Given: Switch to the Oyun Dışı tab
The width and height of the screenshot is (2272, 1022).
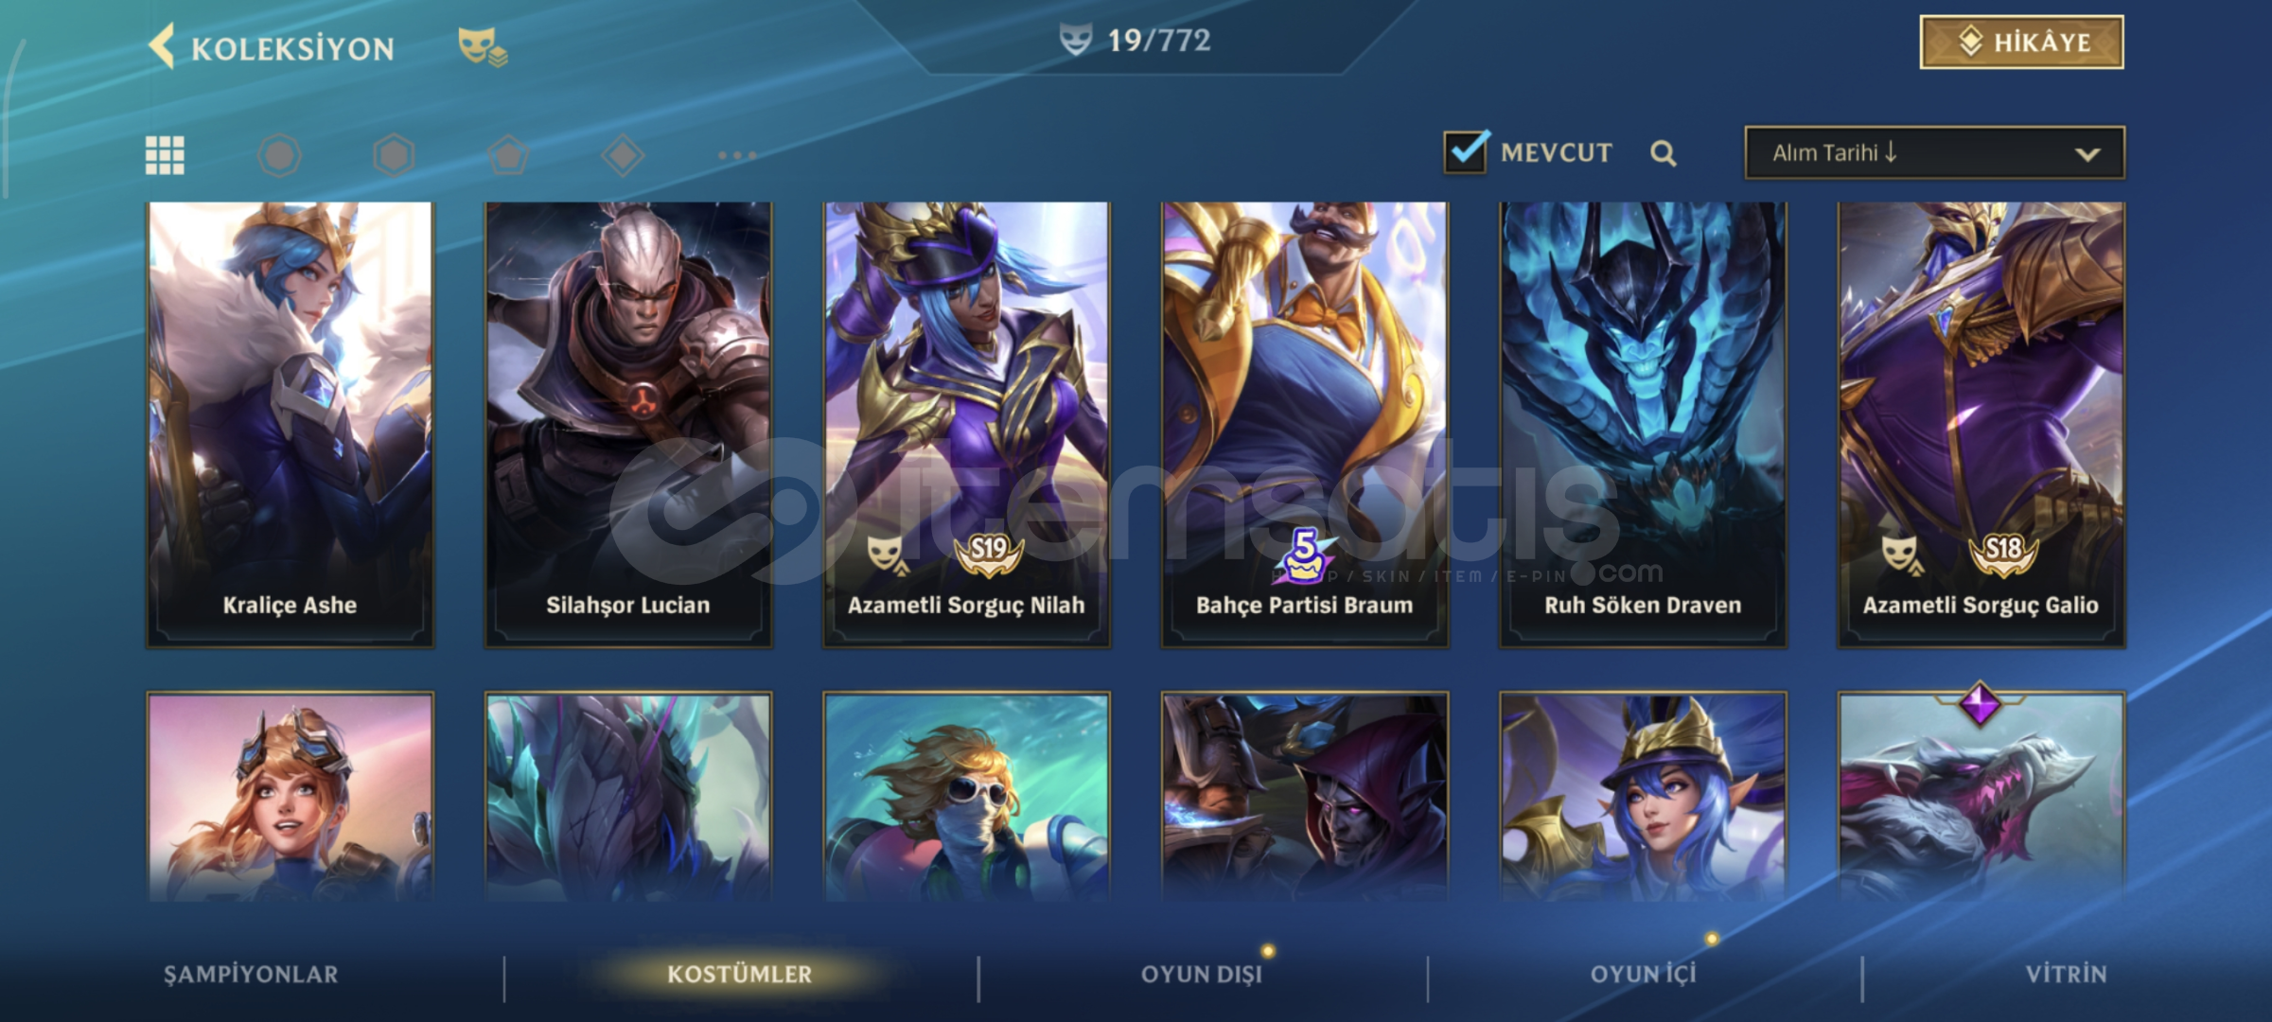Looking at the screenshot, I should pos(1202,974).
